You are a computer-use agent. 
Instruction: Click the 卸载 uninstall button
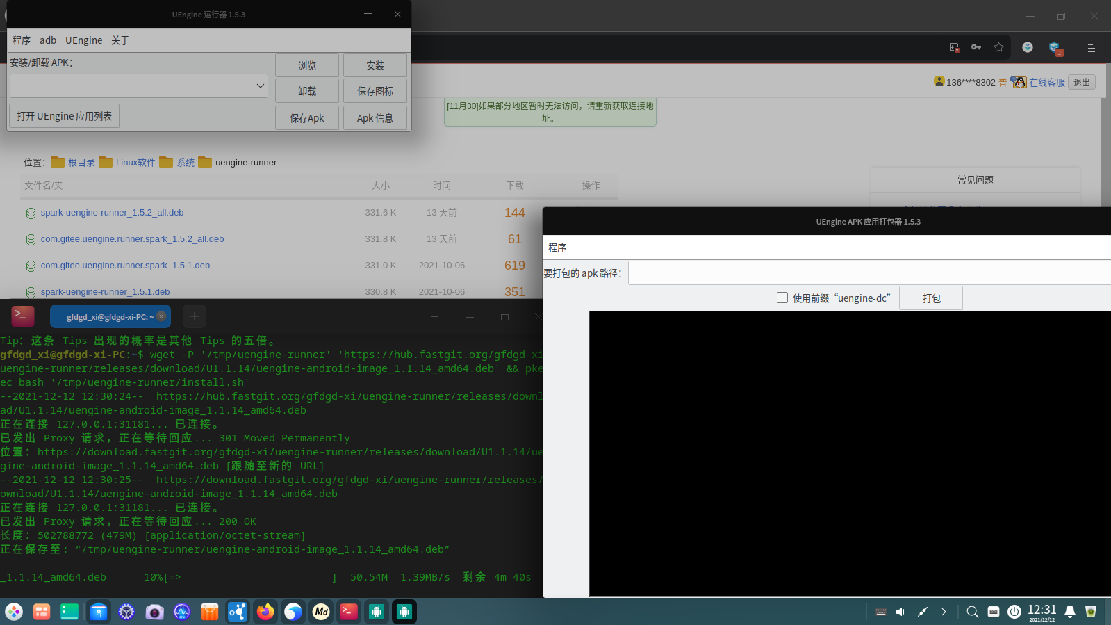(x=307, y=91)
